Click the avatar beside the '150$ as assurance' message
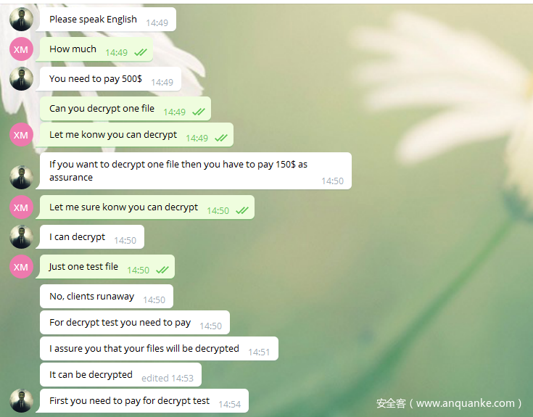Image resolution: width=533 pixels, height=417 pixels. click(x=22, y=177)
